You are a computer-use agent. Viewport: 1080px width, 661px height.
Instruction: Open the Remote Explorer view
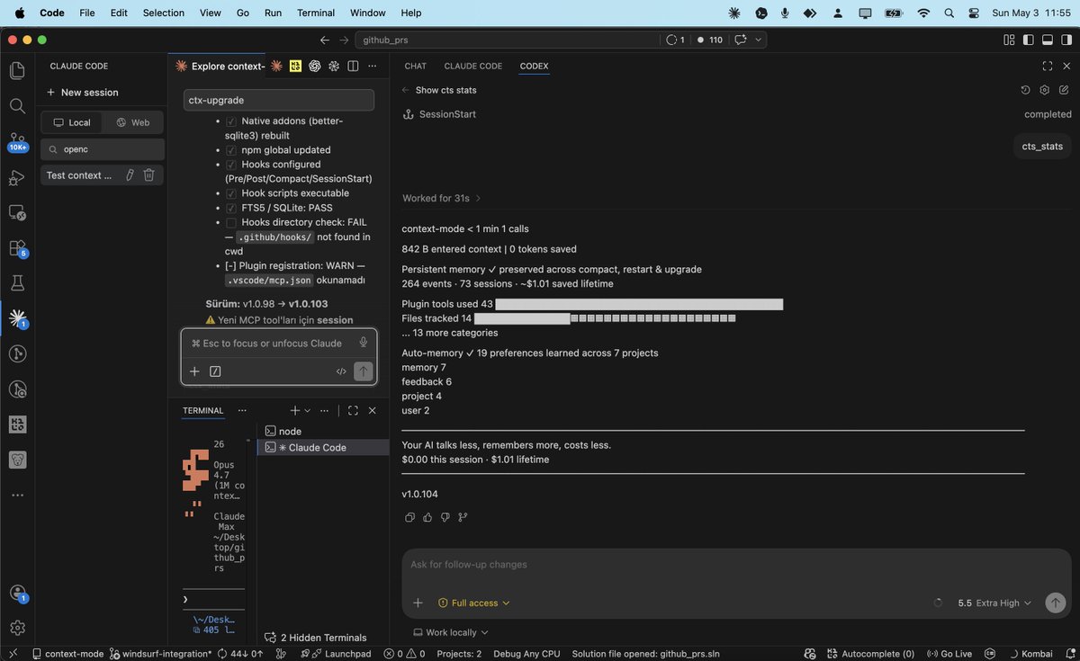coord(17,212)
